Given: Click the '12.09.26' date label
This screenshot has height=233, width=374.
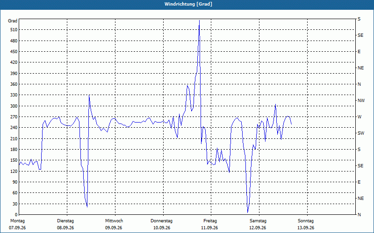Looking at the screenshot, I should tap(258, 228).
